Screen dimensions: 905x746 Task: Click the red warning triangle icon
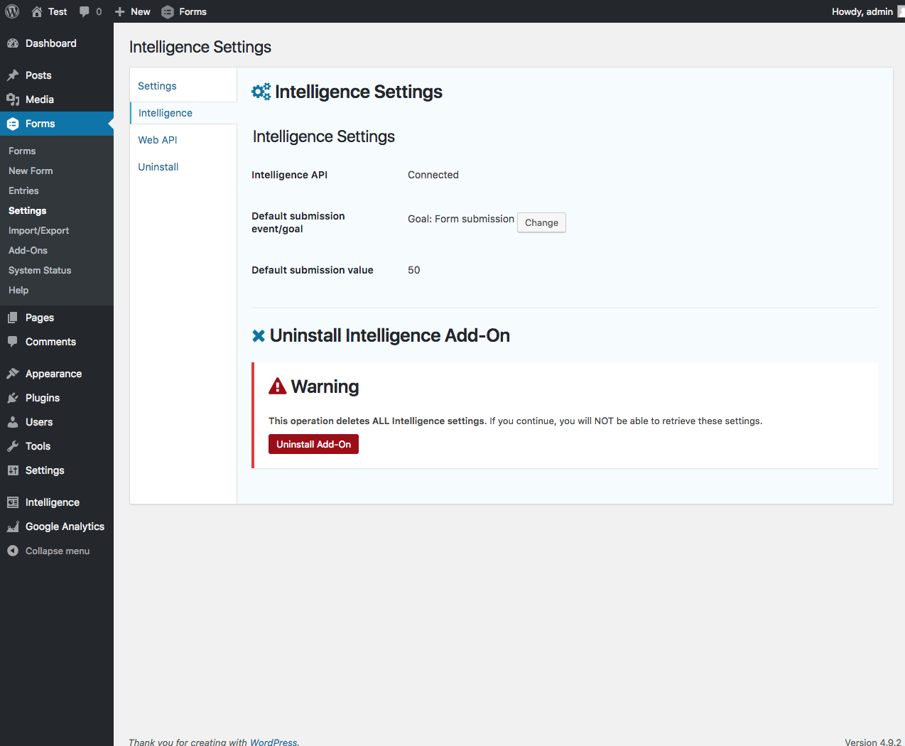pos(278,386)
